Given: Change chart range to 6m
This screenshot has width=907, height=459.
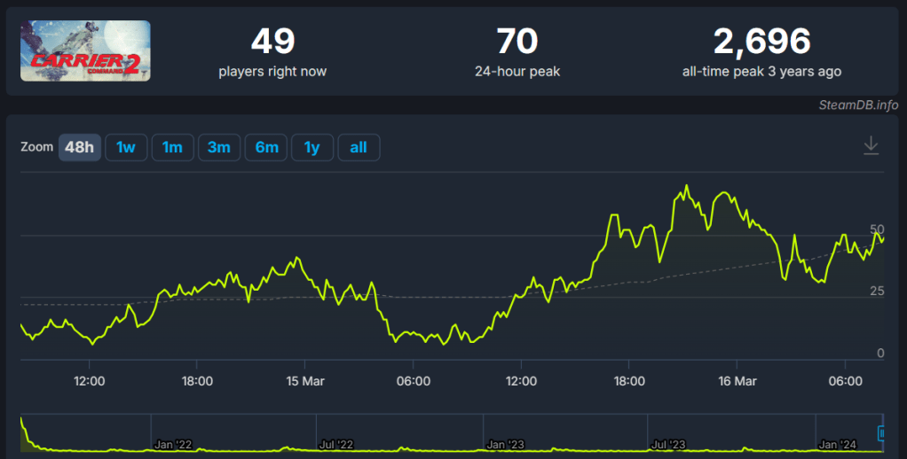Looking at the screenshot, I should 266,147.
